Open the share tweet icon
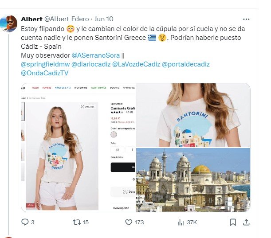The width and height of the screenshot is (271, 238). pyautogui.click(x=246, y=222)
